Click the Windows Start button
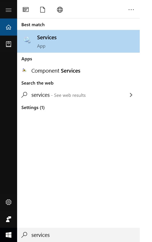This screenshot has height=242, width=152. pyautogui.click(x=9, y=235)
